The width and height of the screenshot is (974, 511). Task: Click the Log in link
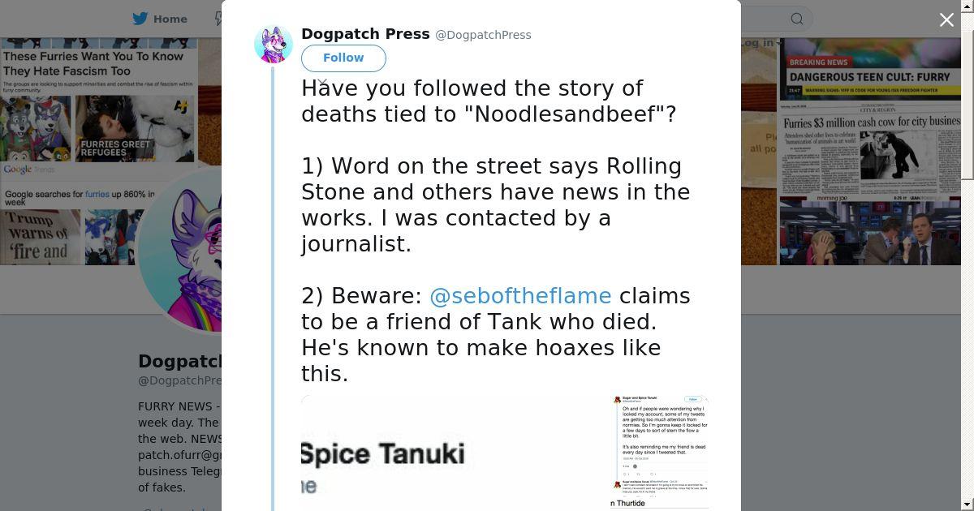tap(757, 43)
